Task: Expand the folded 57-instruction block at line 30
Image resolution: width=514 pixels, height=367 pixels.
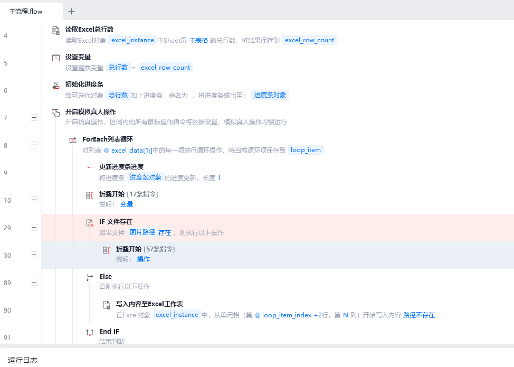Action: tap(34, 255)
